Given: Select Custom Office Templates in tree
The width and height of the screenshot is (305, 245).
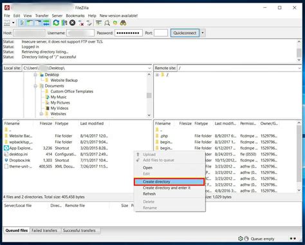Looking at the screenshot, I should pyautogui.click(x=71, y=92).
